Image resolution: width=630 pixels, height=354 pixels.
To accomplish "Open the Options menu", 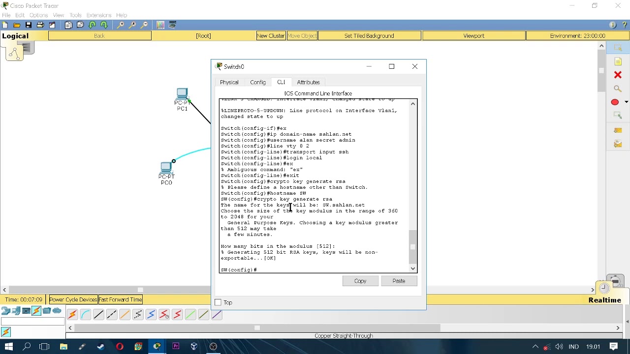I will click(x=38, y=15).
